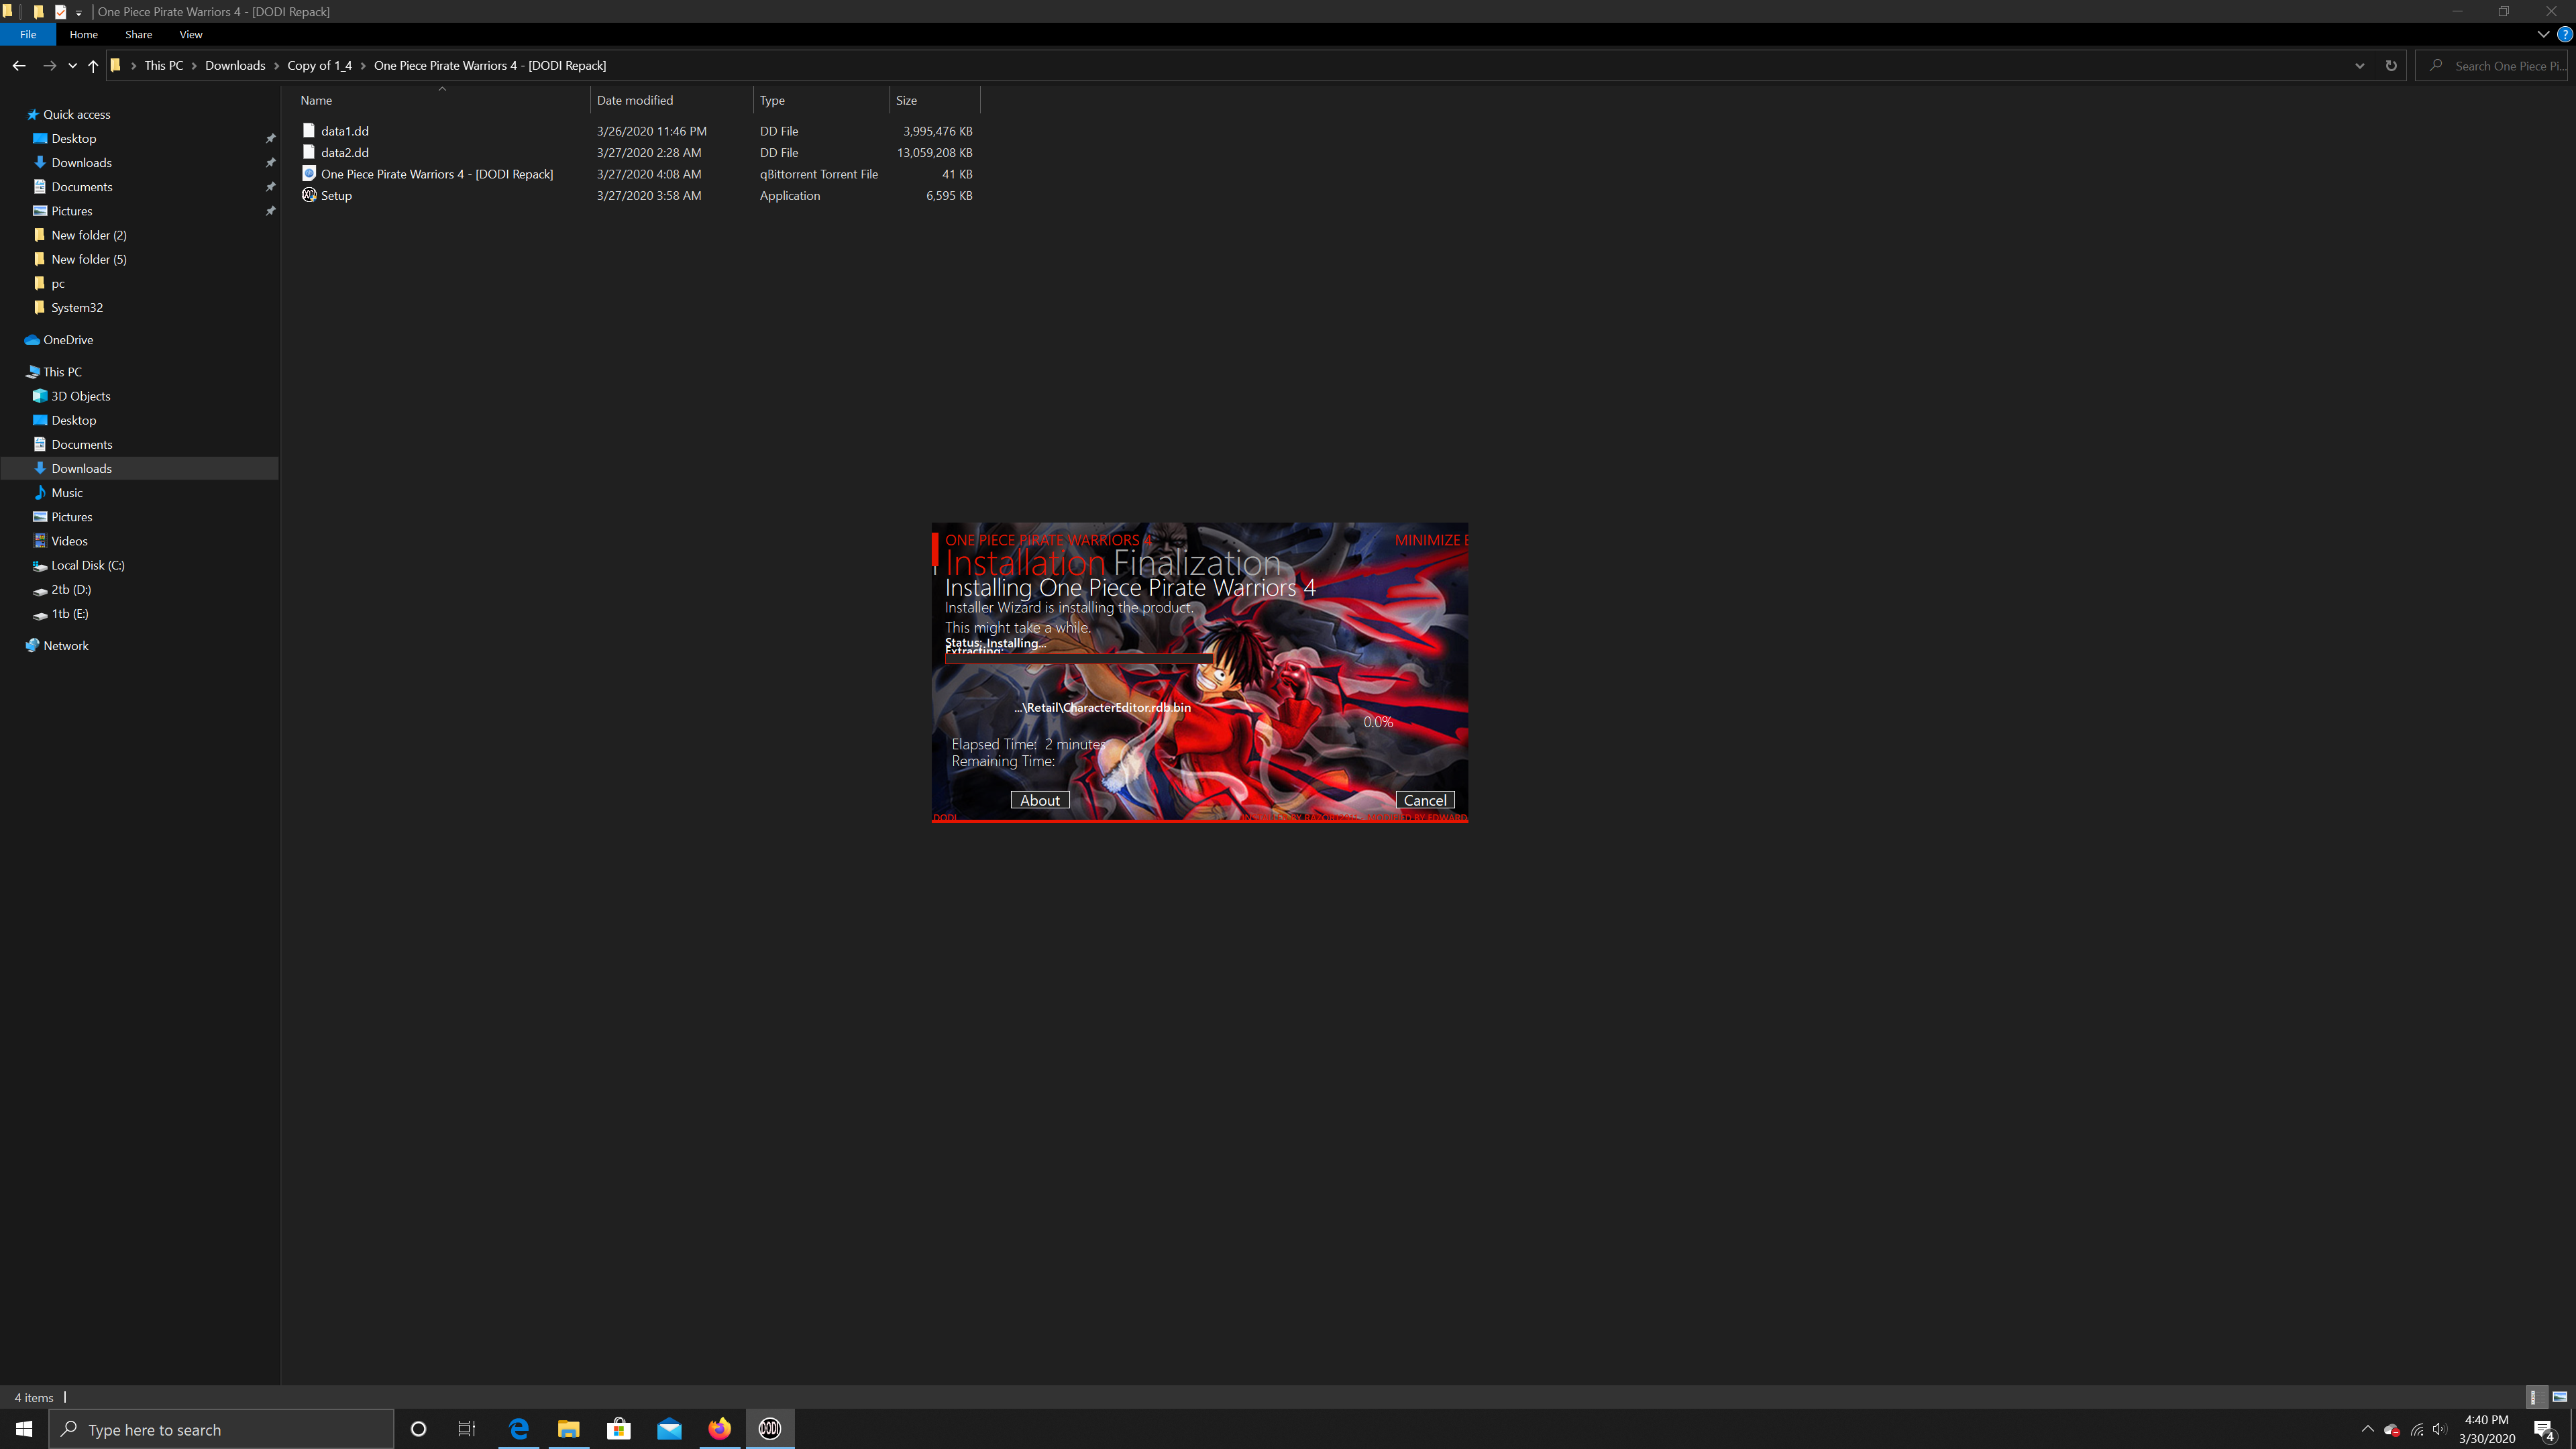Launch Microsoft Edge from taskbar
2576x1449 pixels.
tap(519, 1429)
